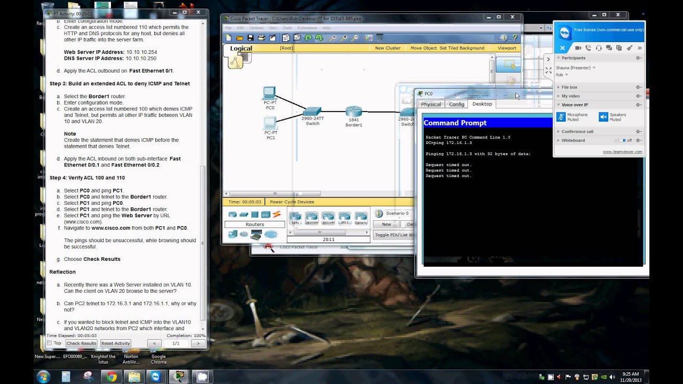Screen dimensions: 683x384
Task: Click the Viewport option
Action: tap(507, 48)
